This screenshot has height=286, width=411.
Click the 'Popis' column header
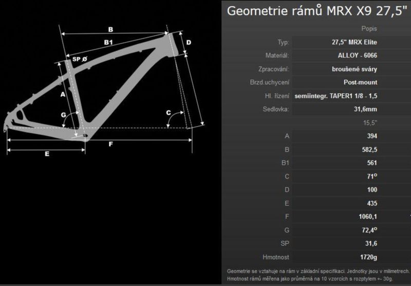(x=369, y=29)
